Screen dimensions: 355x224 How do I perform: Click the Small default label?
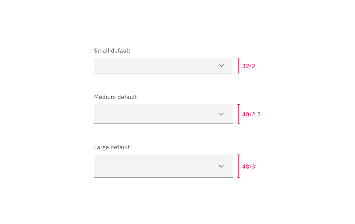coord(112,51)
